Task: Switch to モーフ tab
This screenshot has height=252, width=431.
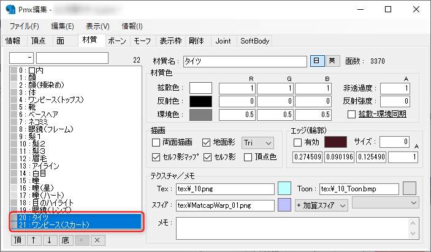Action: click(142, 41)
